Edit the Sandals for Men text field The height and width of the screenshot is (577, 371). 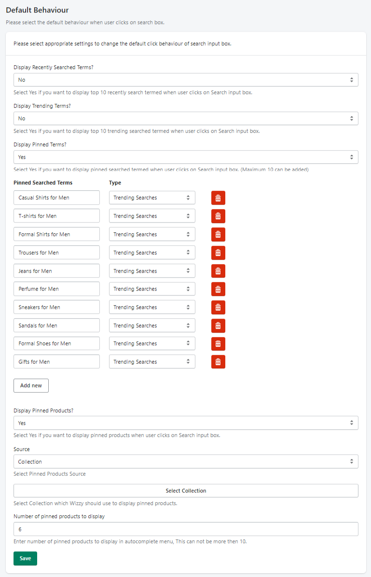(56, 325)
